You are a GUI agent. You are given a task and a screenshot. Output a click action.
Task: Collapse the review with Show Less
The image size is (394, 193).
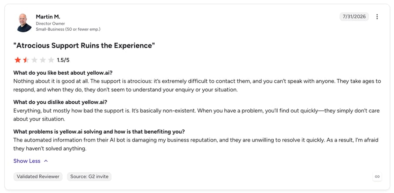click(27, 161)
